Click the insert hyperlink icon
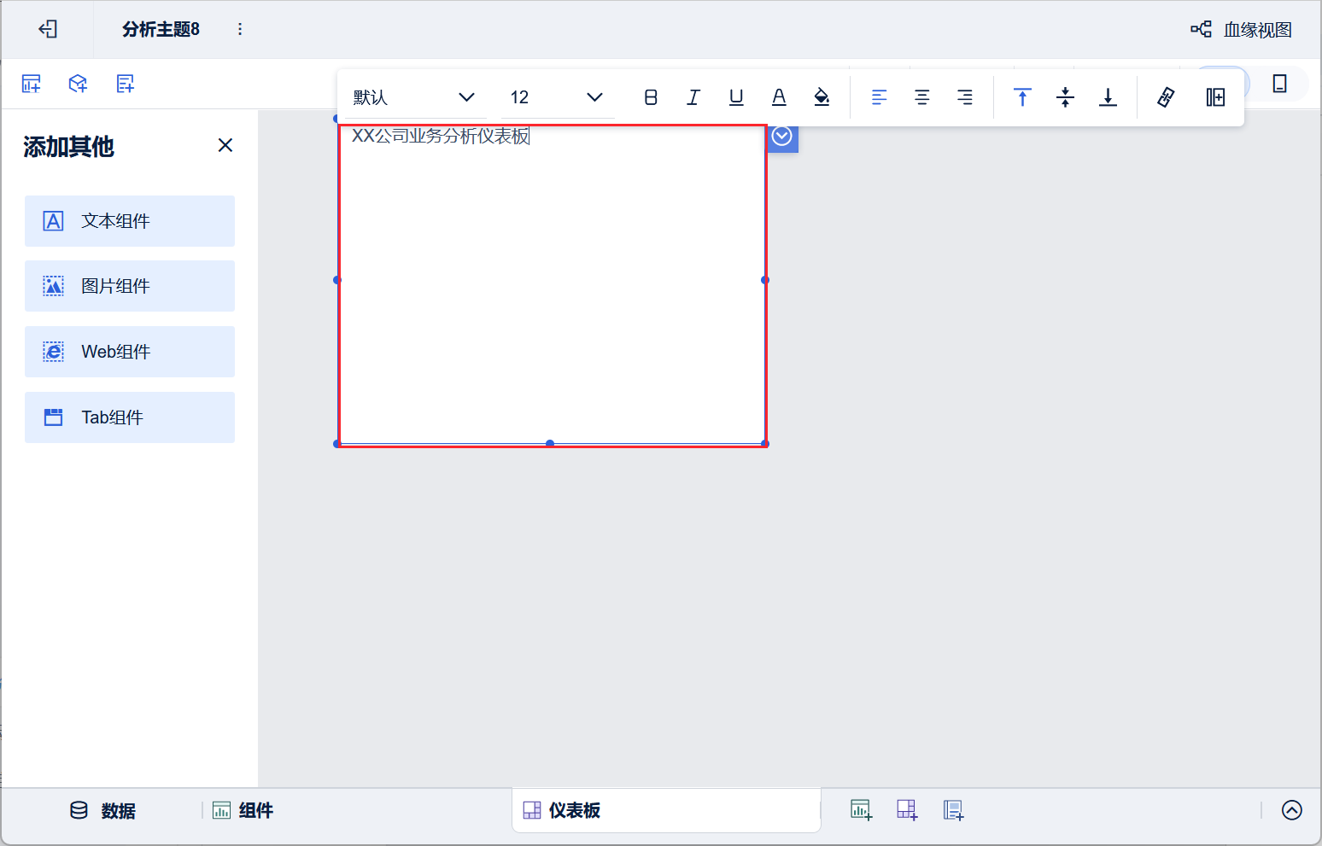The image size is (1322, 846). 1166,97
